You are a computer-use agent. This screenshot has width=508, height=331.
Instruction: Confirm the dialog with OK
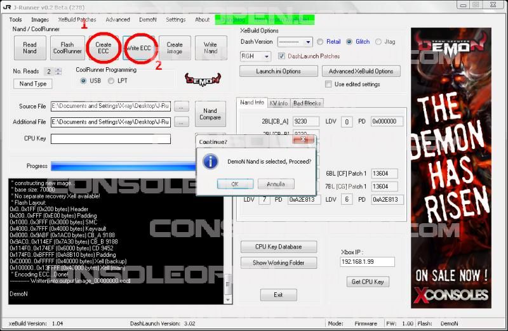[x=234, y=184]
